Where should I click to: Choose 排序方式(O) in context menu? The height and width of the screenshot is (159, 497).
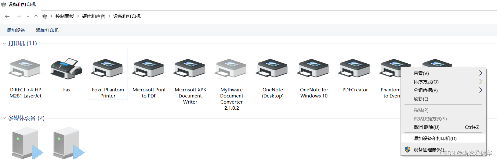[x=443, y=82]
